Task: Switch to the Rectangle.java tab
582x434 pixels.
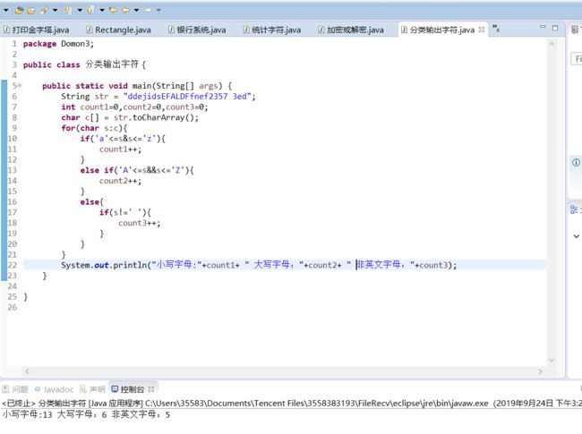Action: [118, 30]
